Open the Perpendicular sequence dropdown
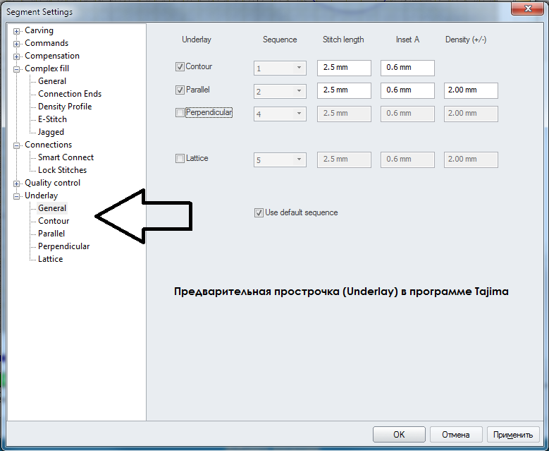 280,114
